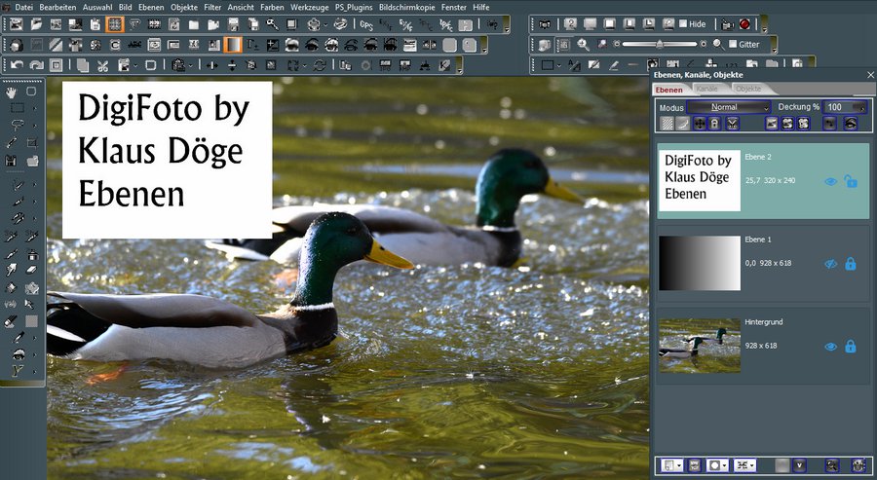Check the Hide checkbox
Screen dimensions: 877x480
(x=683, y=23)
